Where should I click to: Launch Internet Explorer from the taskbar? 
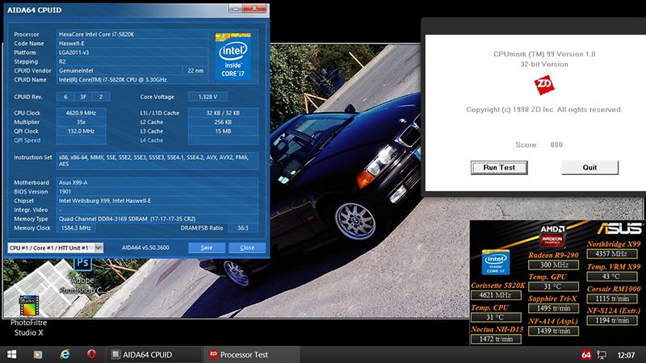pos(65,354)
